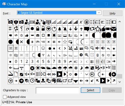The image size is (125, 106).
Task: Pick the speech bubble with dots glyph
Action: (108, 55)
